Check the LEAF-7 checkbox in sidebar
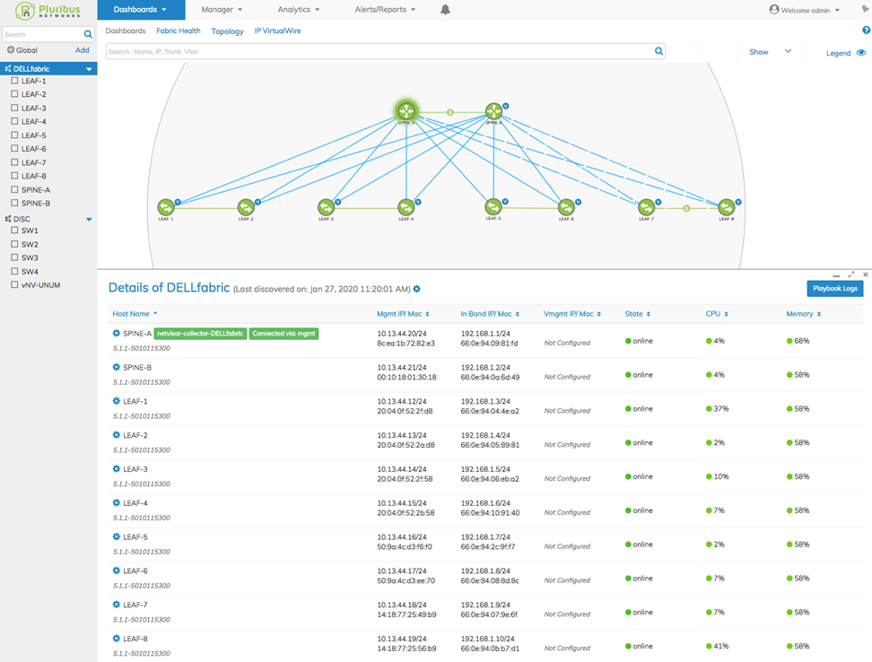 [x=14, y=162]
